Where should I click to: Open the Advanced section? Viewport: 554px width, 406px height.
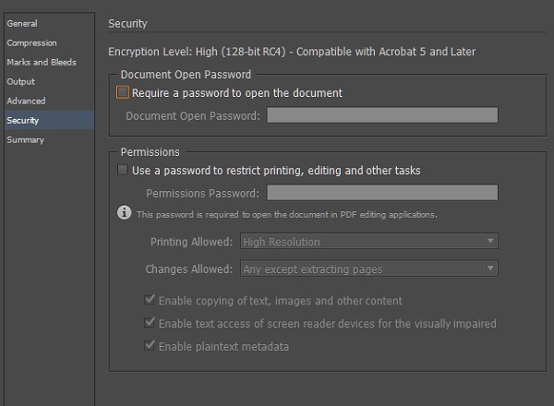click(26, 101)
